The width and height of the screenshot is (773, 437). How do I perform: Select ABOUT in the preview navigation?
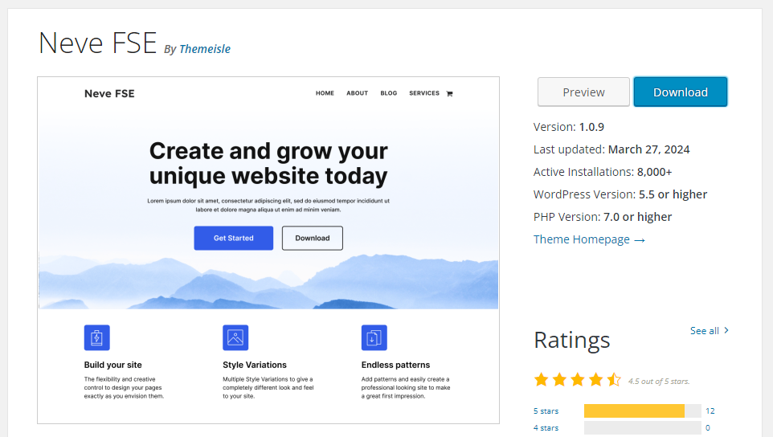pos(357,93)
